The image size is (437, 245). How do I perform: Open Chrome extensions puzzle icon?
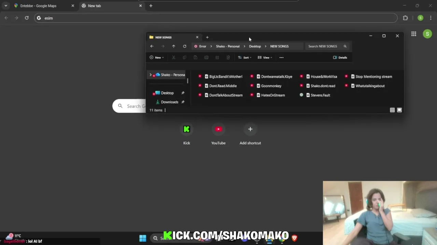[x=405, y=18]
